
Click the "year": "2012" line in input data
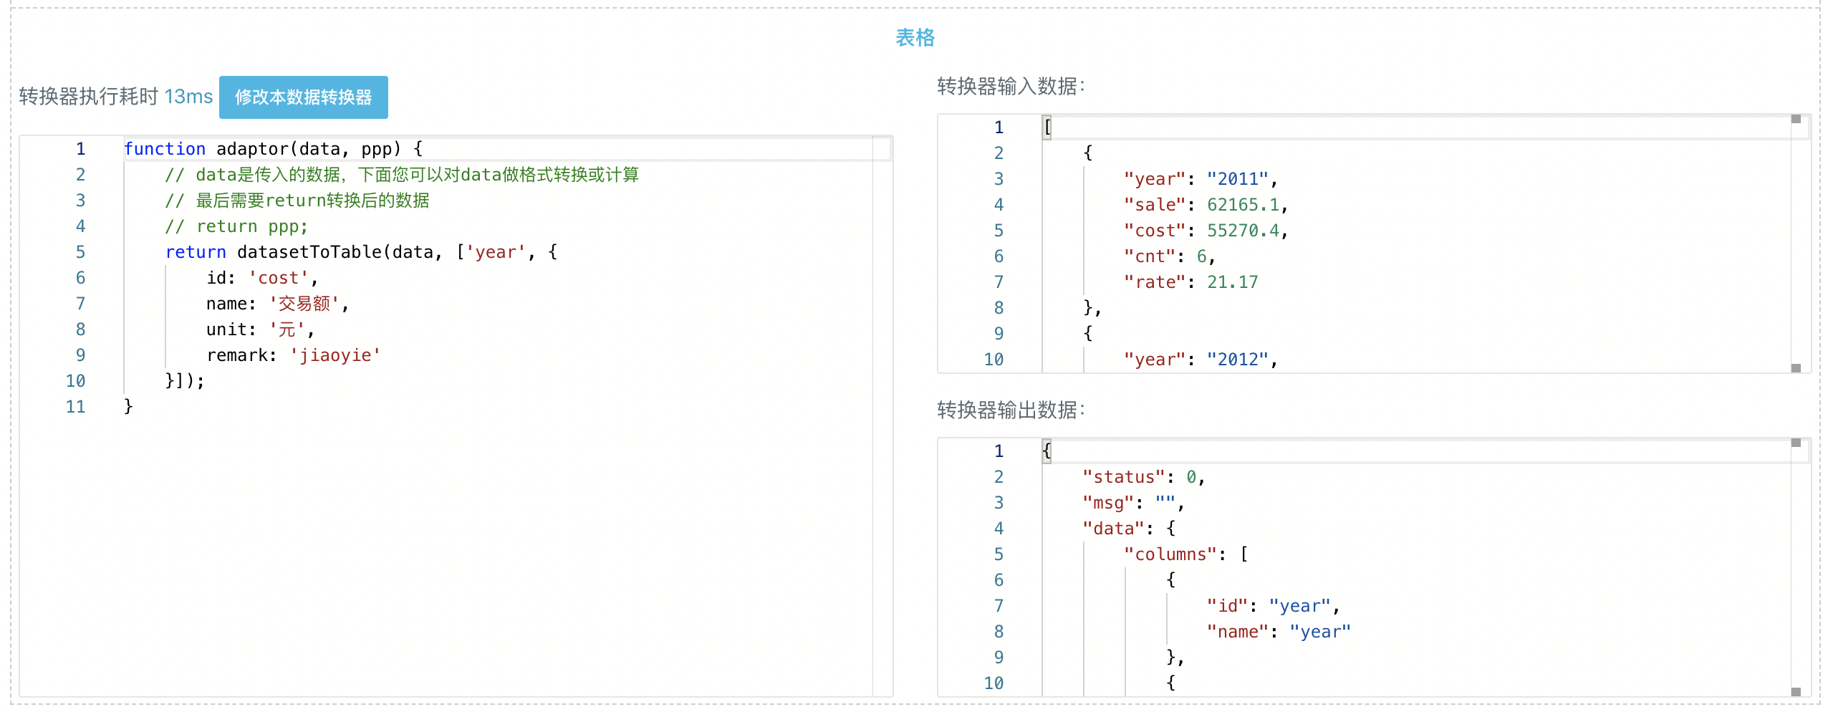pyautogui.click(x=1200, y=360)
